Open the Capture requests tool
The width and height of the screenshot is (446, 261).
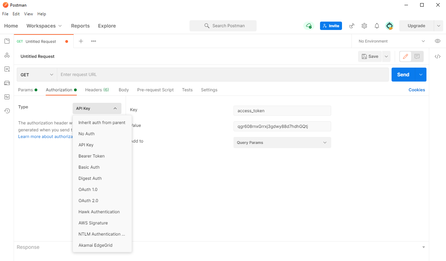[351, 26]
